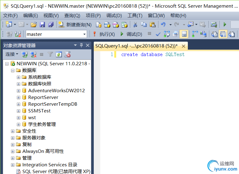
Task: Click the Database Engine Query icon
Action: tap(99, 25)
